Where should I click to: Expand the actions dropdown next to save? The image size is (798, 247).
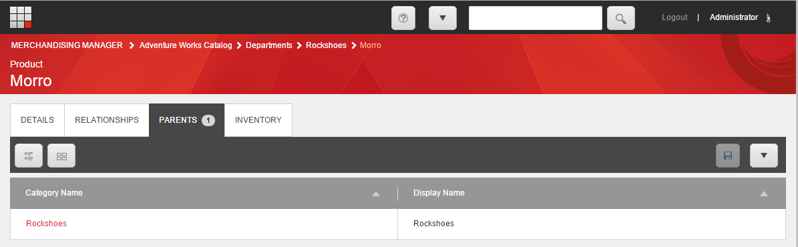coord(764,156)
